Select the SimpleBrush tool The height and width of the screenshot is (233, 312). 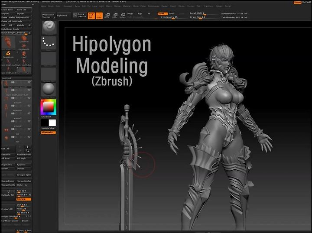(8, 54)
